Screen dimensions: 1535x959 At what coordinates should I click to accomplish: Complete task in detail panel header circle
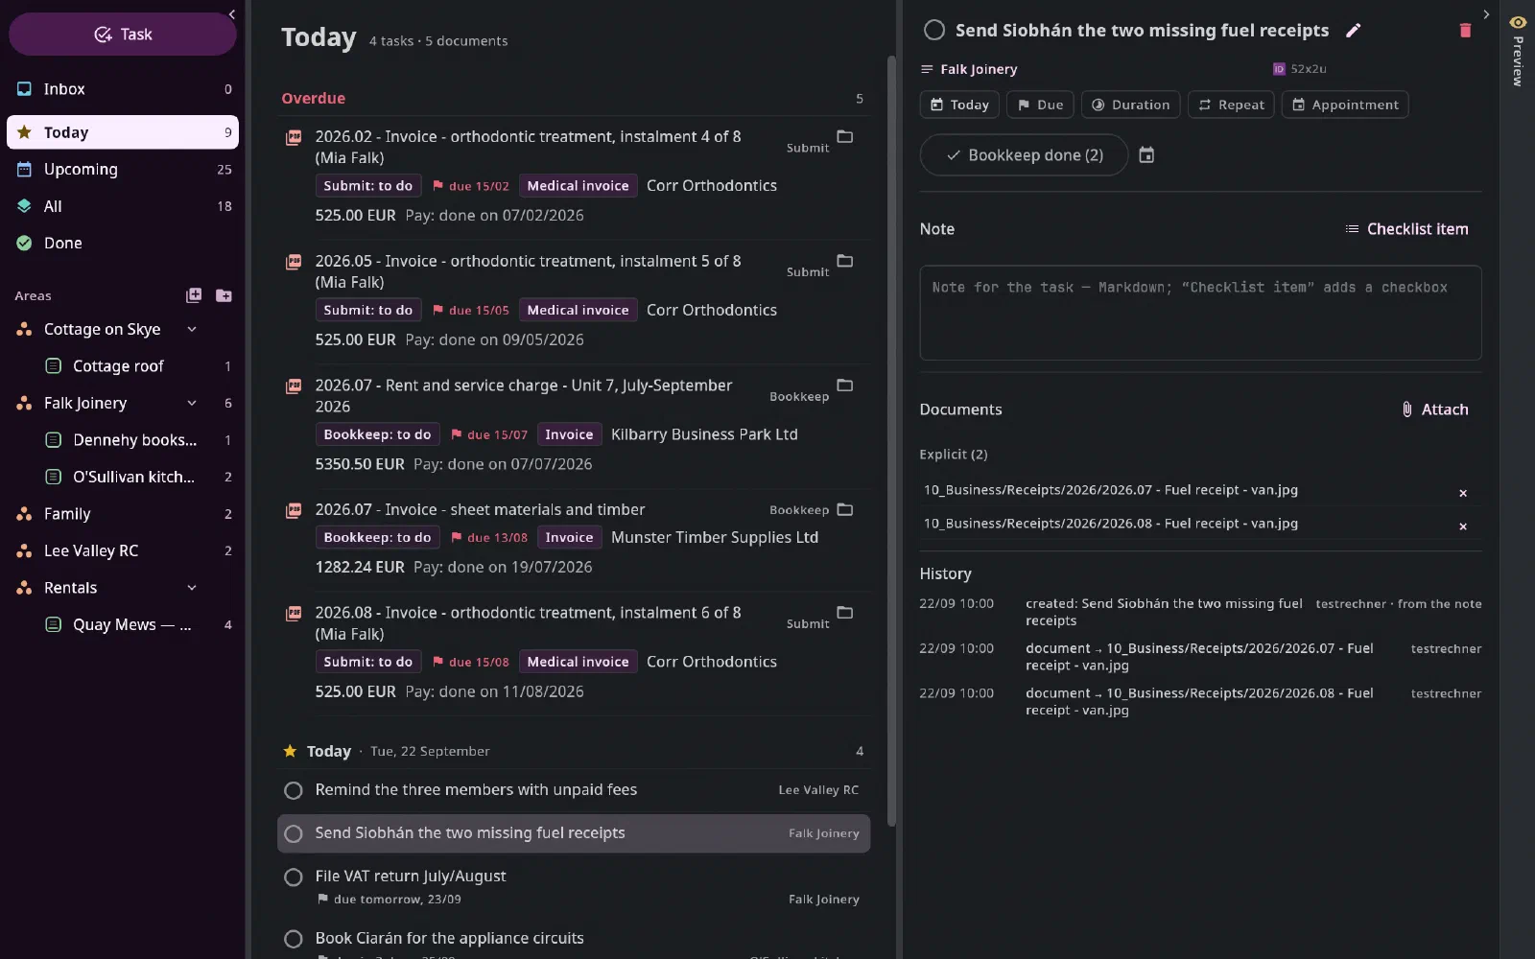coord(934,31)
